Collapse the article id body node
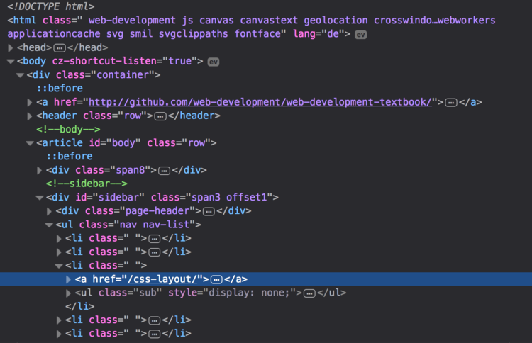The width and height of the screenshot is (532, 343). (30, 143)
